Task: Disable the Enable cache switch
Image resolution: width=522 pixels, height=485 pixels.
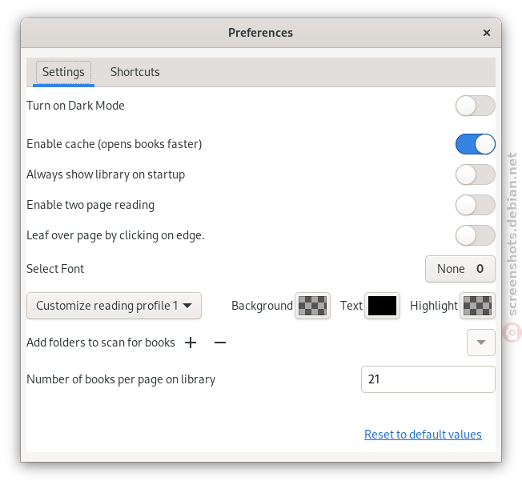Action: [475, 144]
